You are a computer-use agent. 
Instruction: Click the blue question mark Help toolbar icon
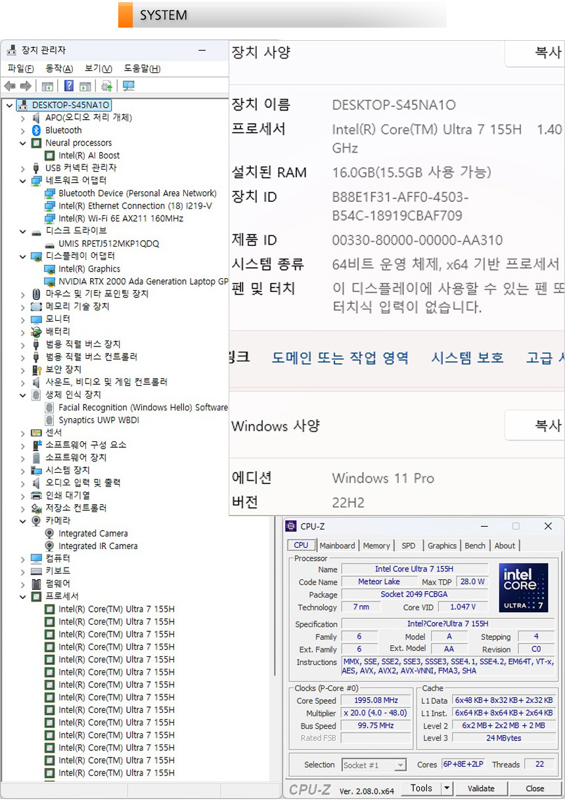68,86
